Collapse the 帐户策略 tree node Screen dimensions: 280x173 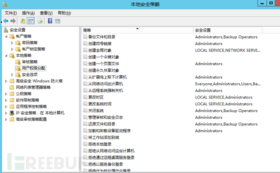click(6, 36)
